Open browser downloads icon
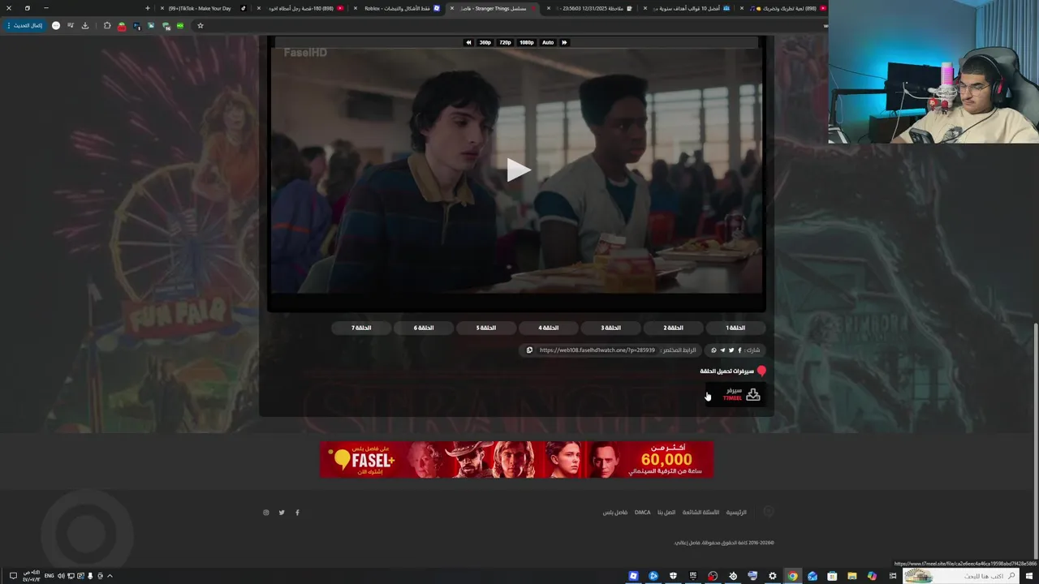The width and height of the screenshot is (1039, 584). pos(84,25)
